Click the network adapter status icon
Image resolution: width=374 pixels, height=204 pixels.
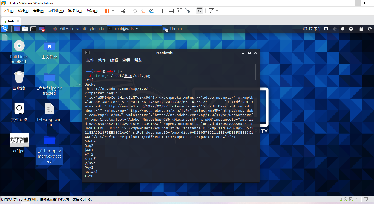352,199
